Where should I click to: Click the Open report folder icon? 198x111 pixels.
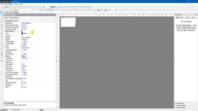[4, 7]
